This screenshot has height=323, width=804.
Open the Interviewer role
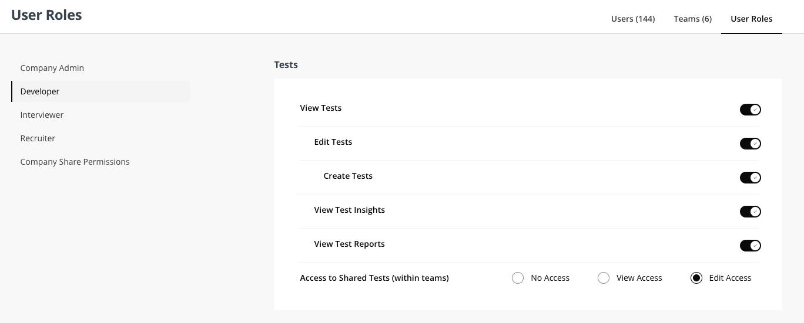pos(101,115)
